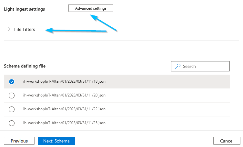Pick the 25.json radio button
Screen dimensions: 243x147
pyautogui.click(x=12, y=123)
